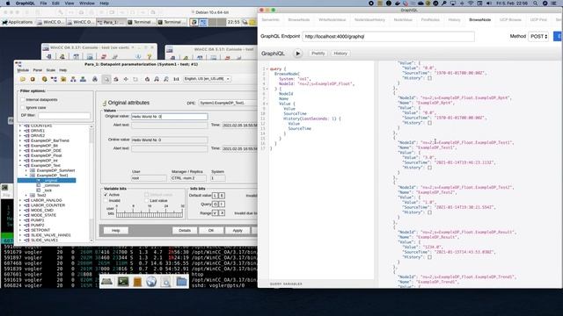This screenshot has height=316, width=563.
Task: Click the O button beside Query
Action: 215,205
